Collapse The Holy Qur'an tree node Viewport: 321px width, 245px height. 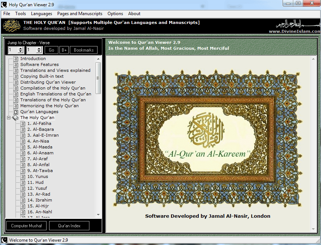point(8,118)
